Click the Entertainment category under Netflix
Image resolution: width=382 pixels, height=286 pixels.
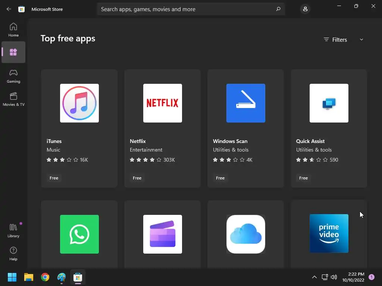click(146, 150)
